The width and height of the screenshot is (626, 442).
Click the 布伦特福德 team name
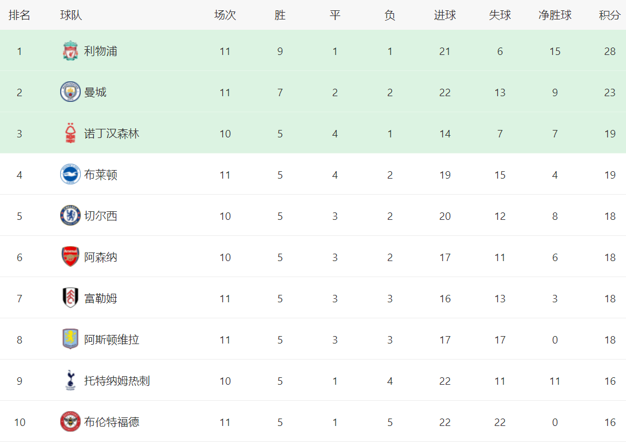tap(112, 422)
